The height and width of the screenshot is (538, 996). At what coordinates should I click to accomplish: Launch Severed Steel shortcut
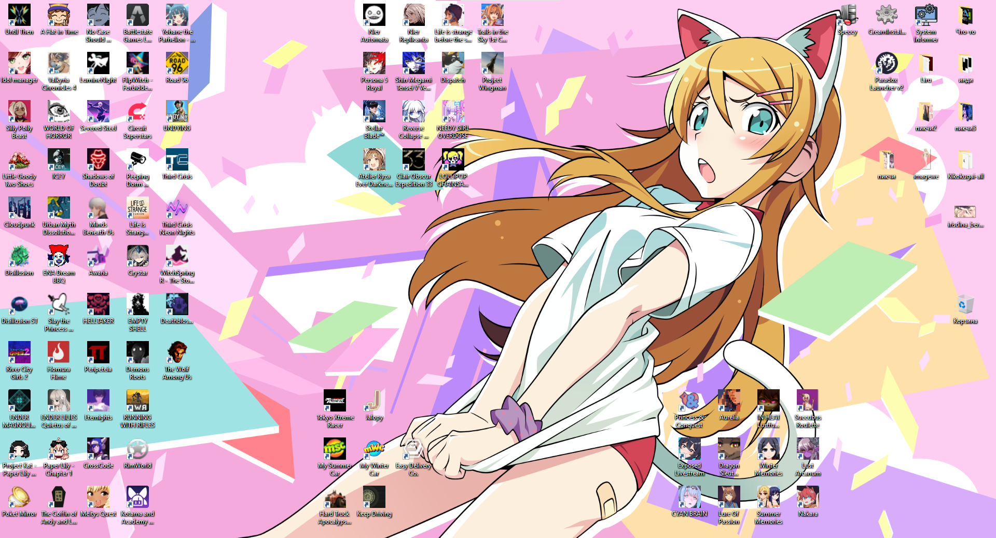point(98,116)
